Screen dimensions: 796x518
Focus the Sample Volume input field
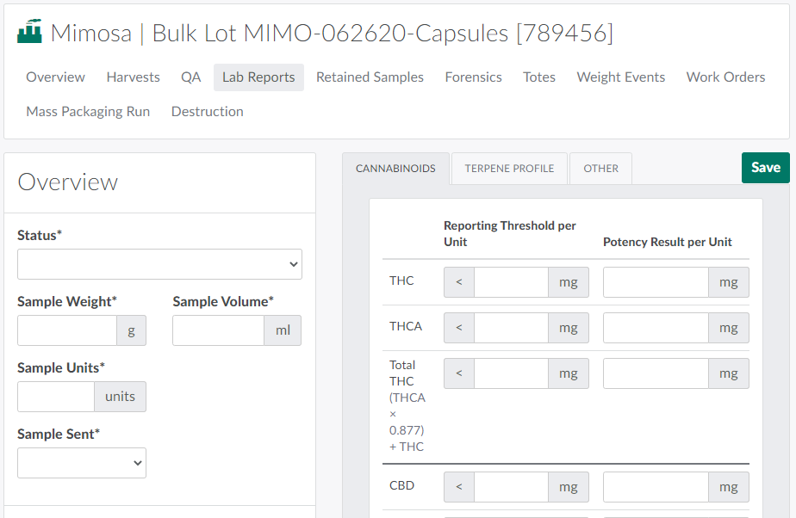pyautogui.click(x=218, y=330)
